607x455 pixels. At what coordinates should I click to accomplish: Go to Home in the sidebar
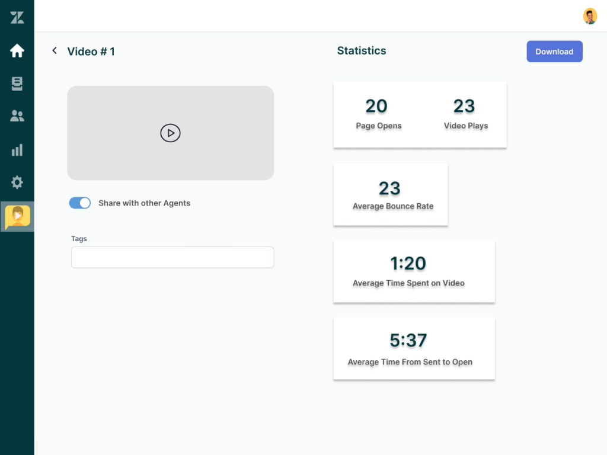tap(17, 51)
